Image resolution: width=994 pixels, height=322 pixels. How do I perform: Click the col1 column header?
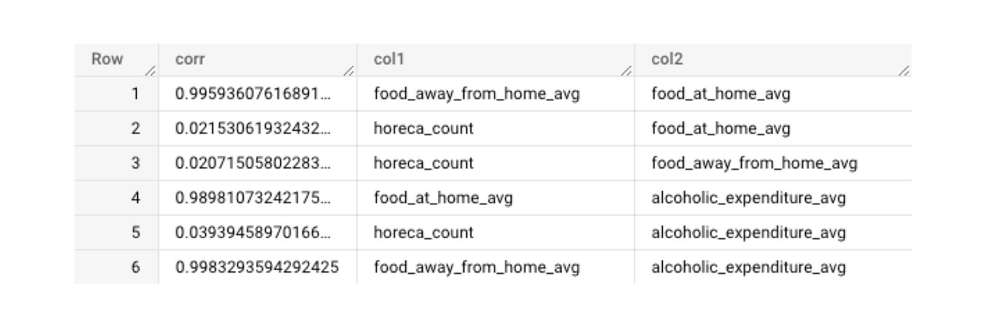point(389,59)
